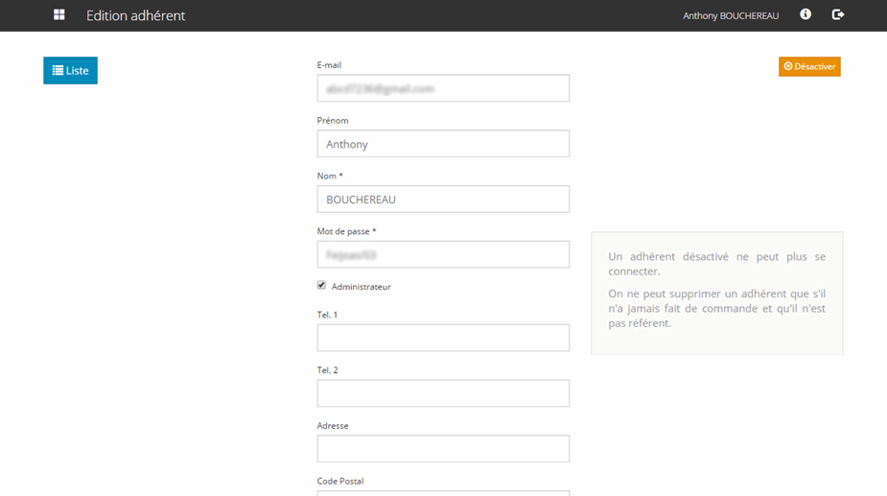The width and height of the screenshot is (887, 496).
Task: Click the Mot de passe input field
Action: 443,254
